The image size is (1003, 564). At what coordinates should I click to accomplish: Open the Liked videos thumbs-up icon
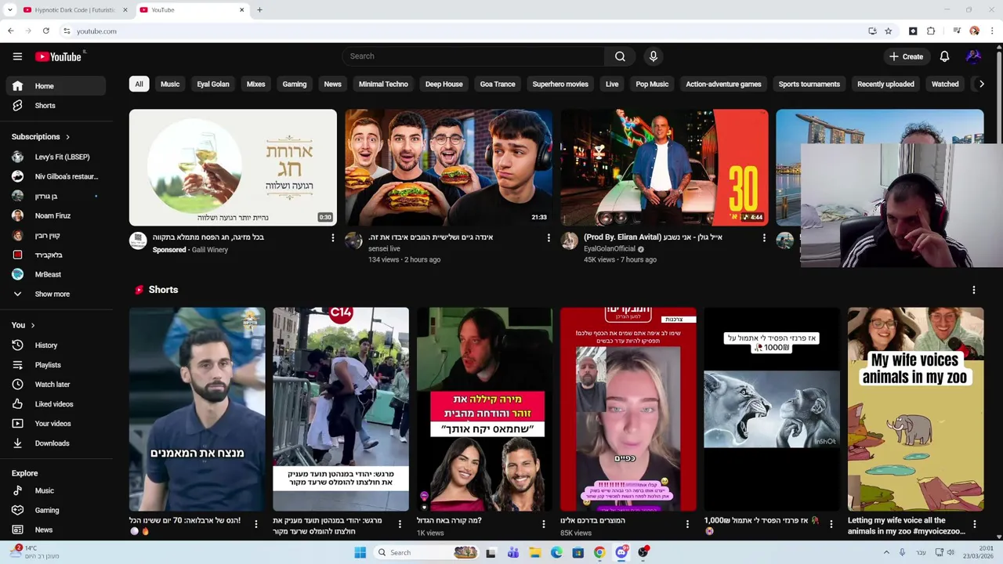[x=17, y=404]
